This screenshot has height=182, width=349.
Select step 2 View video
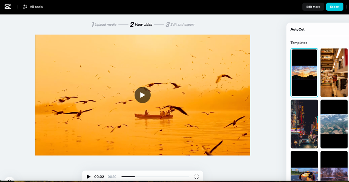click(x=141, y=25)
